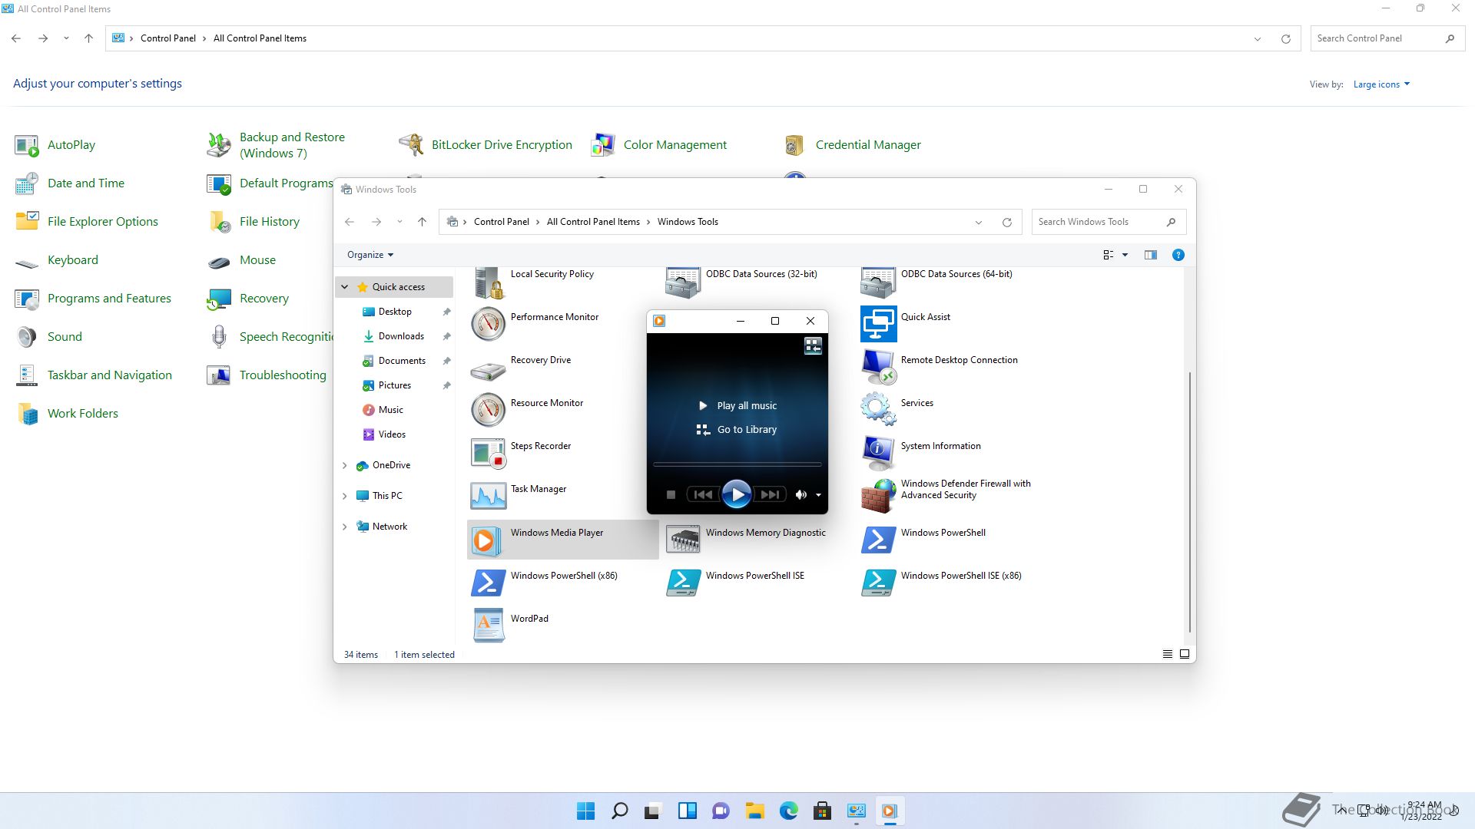Collapse the Quick access tree node
This screenshot has height=829, width=1475.
[x=345, y=287]
